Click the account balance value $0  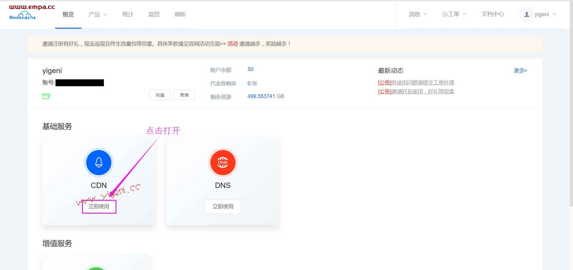(250, 69)
